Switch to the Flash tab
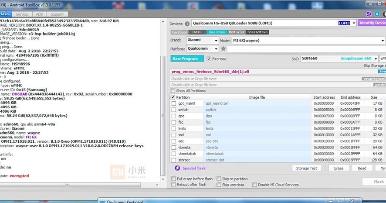The image size is (386, 203). coord(4,14)
